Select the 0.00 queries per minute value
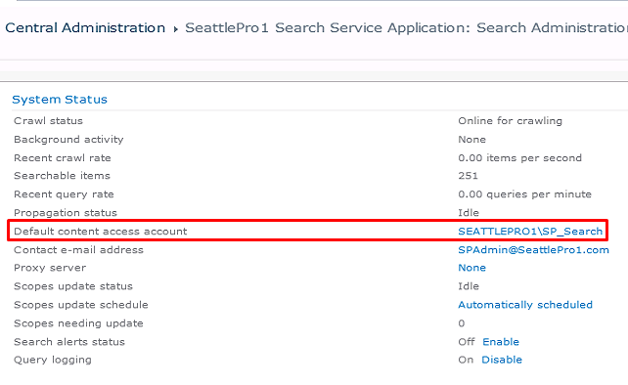 click(x=524, y=194)
